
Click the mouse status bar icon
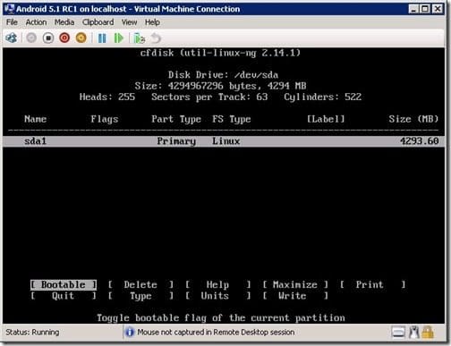(414, 332)
